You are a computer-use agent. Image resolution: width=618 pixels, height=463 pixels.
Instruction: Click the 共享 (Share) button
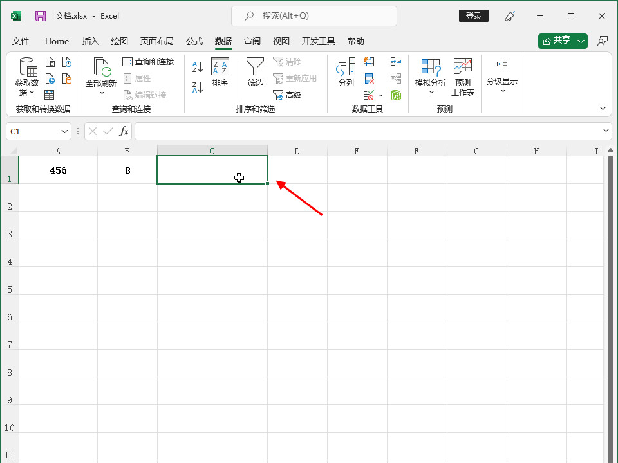coord(562,41)
